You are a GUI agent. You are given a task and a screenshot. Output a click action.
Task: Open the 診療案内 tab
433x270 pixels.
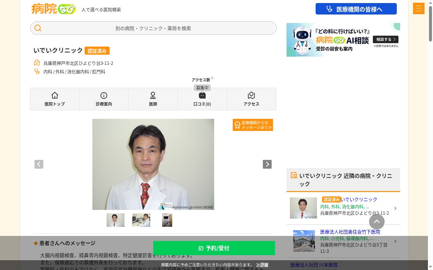pyautogui.click(x=104, y=99)
